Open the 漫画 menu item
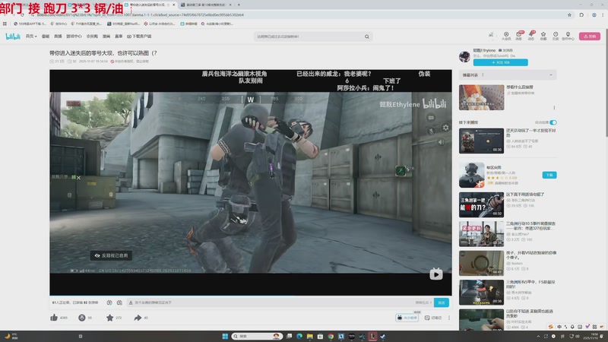The image size is (608, 342). coord(106,36)
